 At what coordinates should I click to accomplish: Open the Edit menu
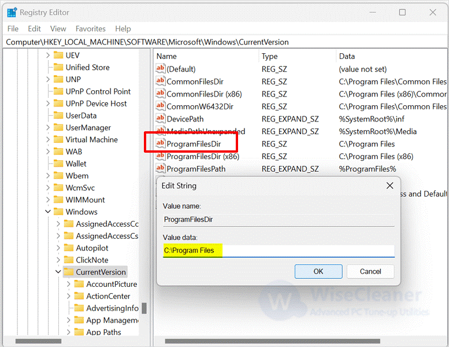click(x=34, y=29)
